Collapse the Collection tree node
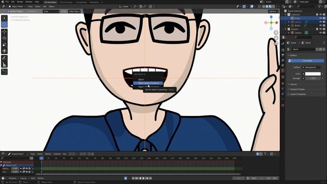 tap(286, 15)
